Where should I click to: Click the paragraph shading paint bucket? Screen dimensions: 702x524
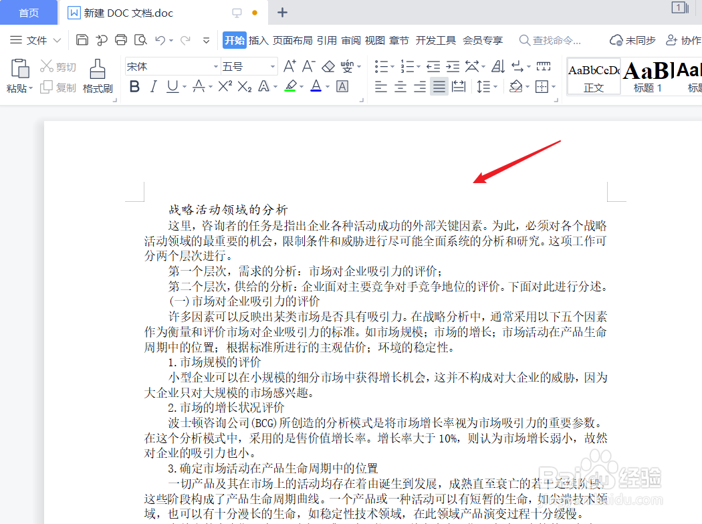coord(515,86)
